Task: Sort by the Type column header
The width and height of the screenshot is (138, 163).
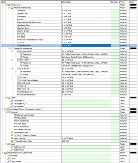Action: [125, 2]
